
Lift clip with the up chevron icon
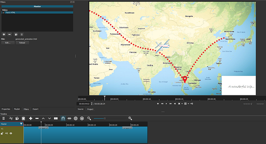43,119
